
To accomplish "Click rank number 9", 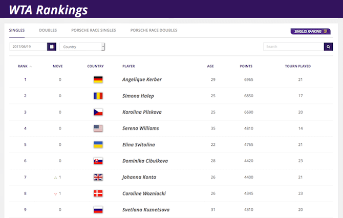I will 25,210.
